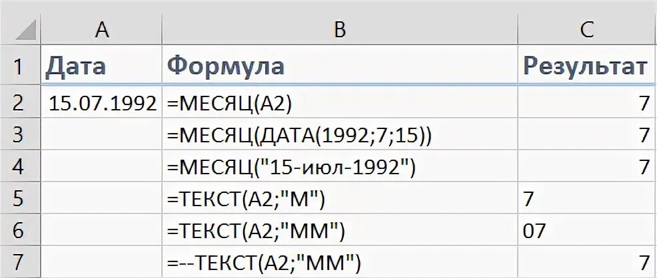
Task: Click cell with =ТЕКСТ(A2;"М") formula
Action: pyautogui.click(x=340, y=200)
